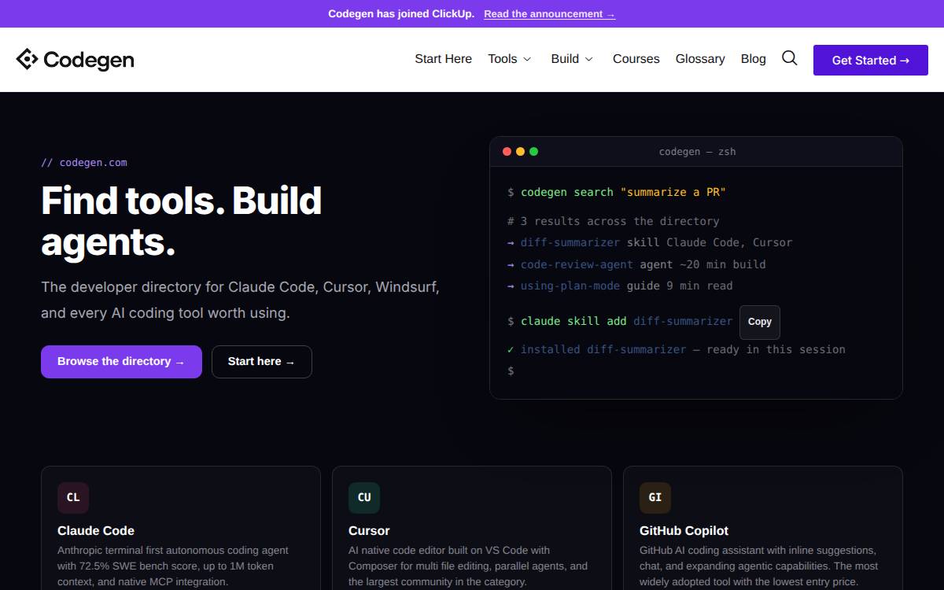Click the Get Started button
944x590 pixels.
click(x=871, y=60)
